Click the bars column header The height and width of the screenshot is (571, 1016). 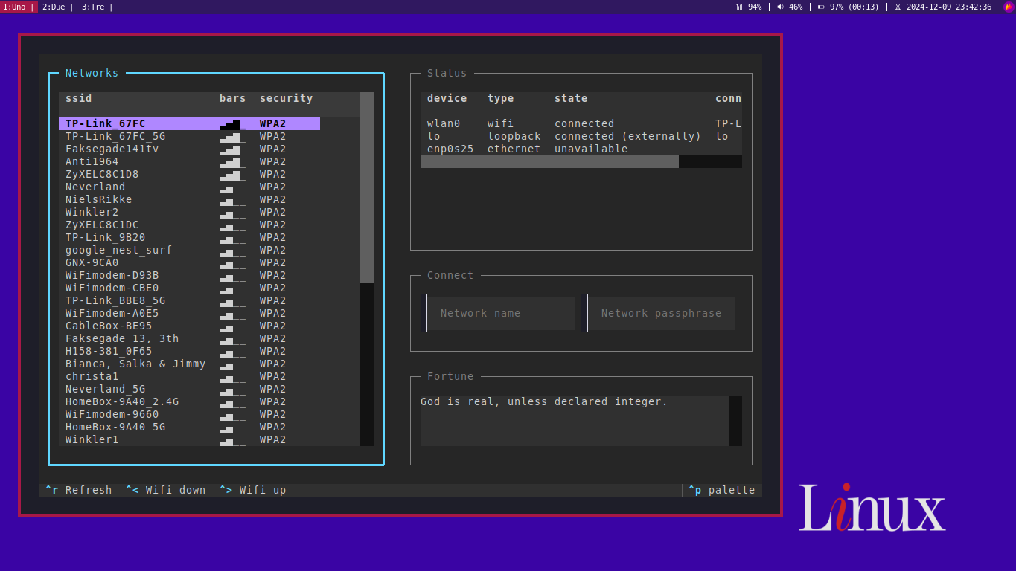tap(232, 98)
